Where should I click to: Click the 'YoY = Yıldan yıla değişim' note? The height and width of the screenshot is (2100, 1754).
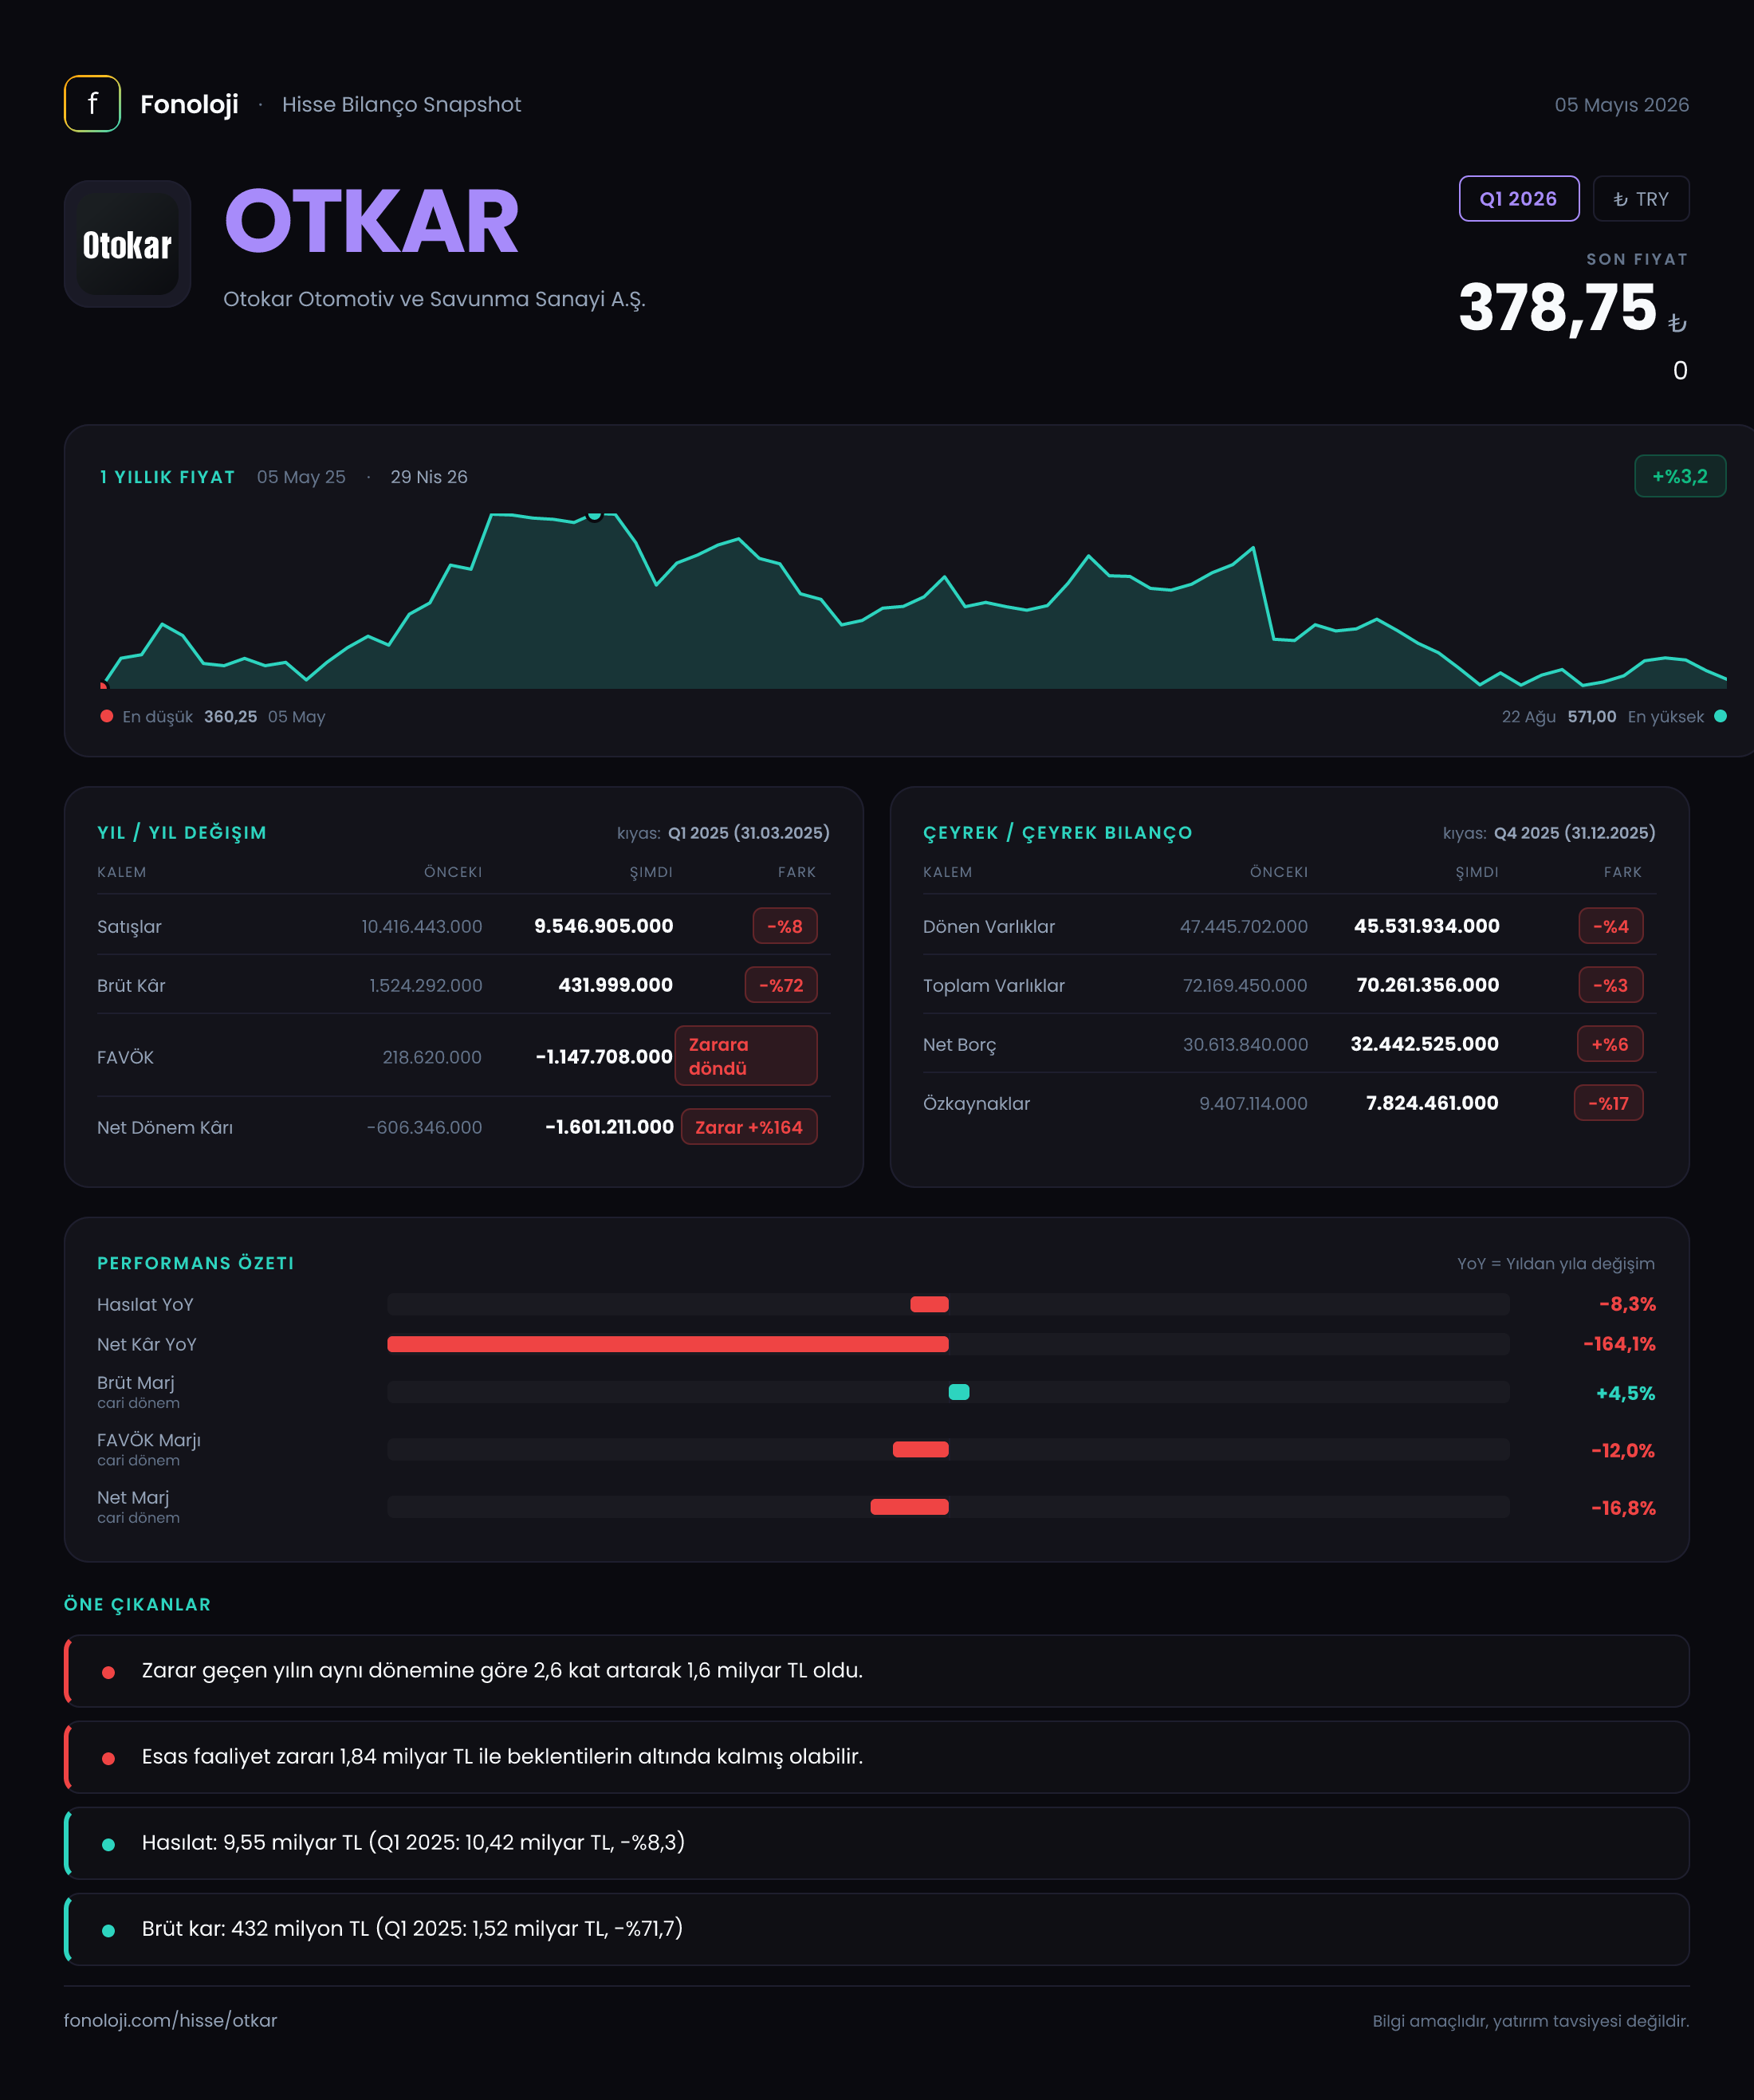click(x=1555, y=1263)
